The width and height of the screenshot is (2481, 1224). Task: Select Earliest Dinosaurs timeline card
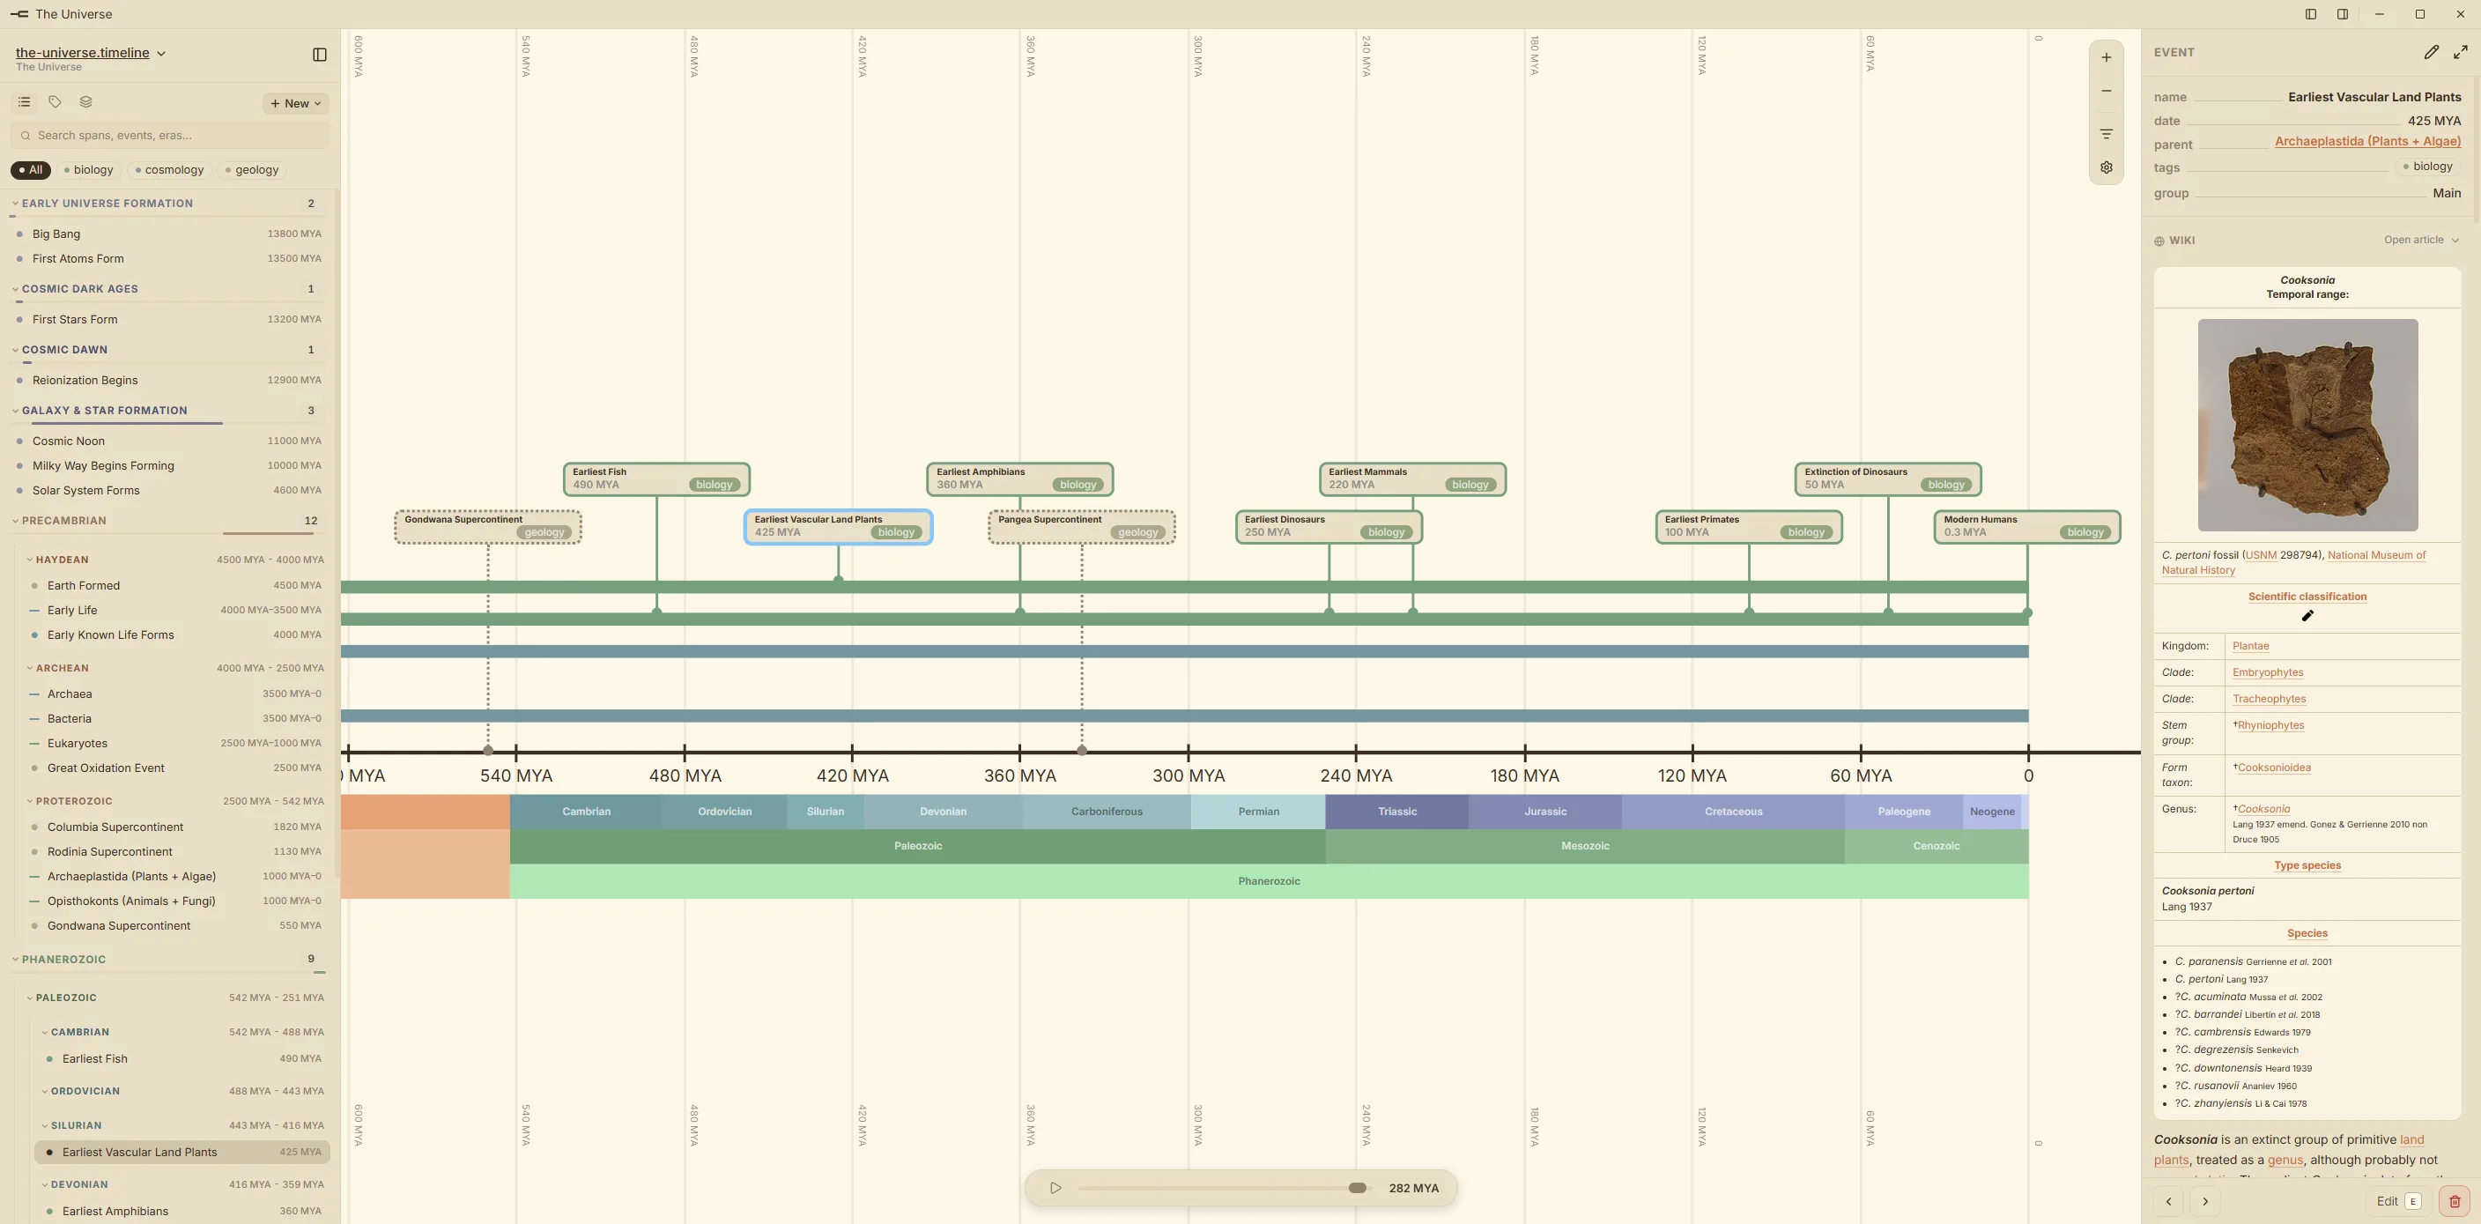[x=1328, y=527]
